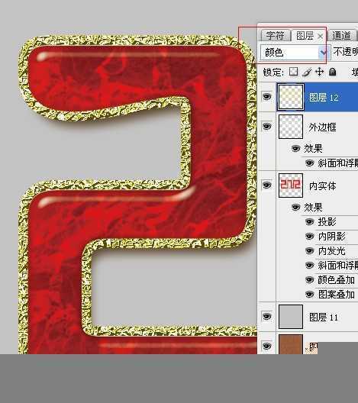Viewport: 358px width, 403px height.
Task: Close the 图层 tab with its x
Action: click(321, 36)
